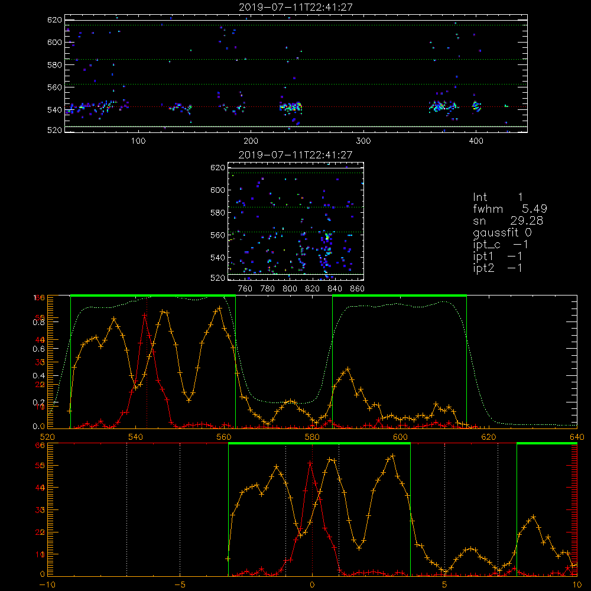Click the '780' x-axis label of middle plot

(268, 289)
